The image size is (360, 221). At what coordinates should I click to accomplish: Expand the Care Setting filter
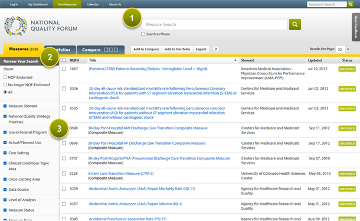tap(5, 153)
